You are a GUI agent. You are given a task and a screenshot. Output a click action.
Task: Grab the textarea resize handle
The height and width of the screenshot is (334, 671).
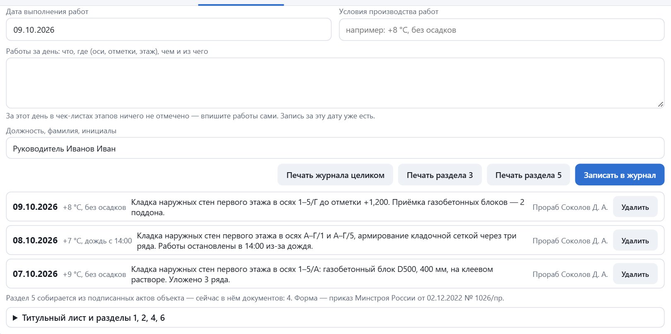pos(660,104)
